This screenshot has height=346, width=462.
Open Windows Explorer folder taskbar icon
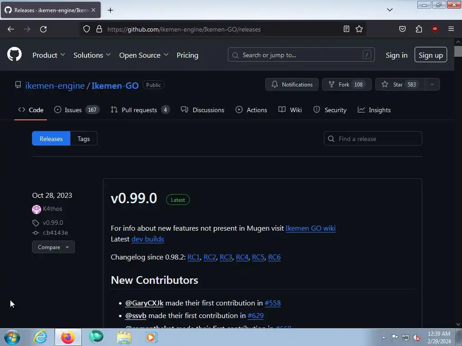pos(124,337)
